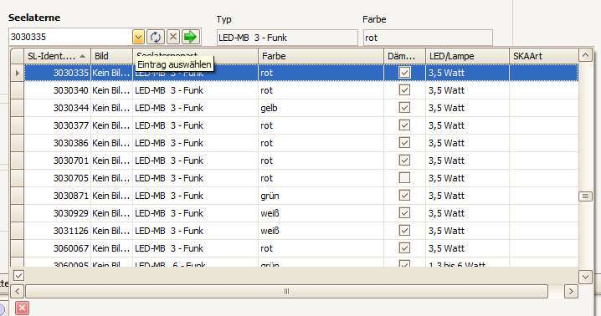
Task: Click the 'weiß' color cell in row 3030929
Action: tap(321, 213)
